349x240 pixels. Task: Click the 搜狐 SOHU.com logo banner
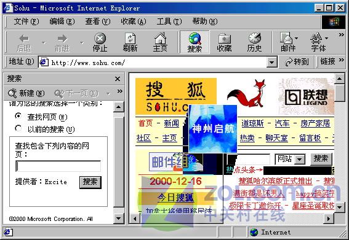point(176,96)
